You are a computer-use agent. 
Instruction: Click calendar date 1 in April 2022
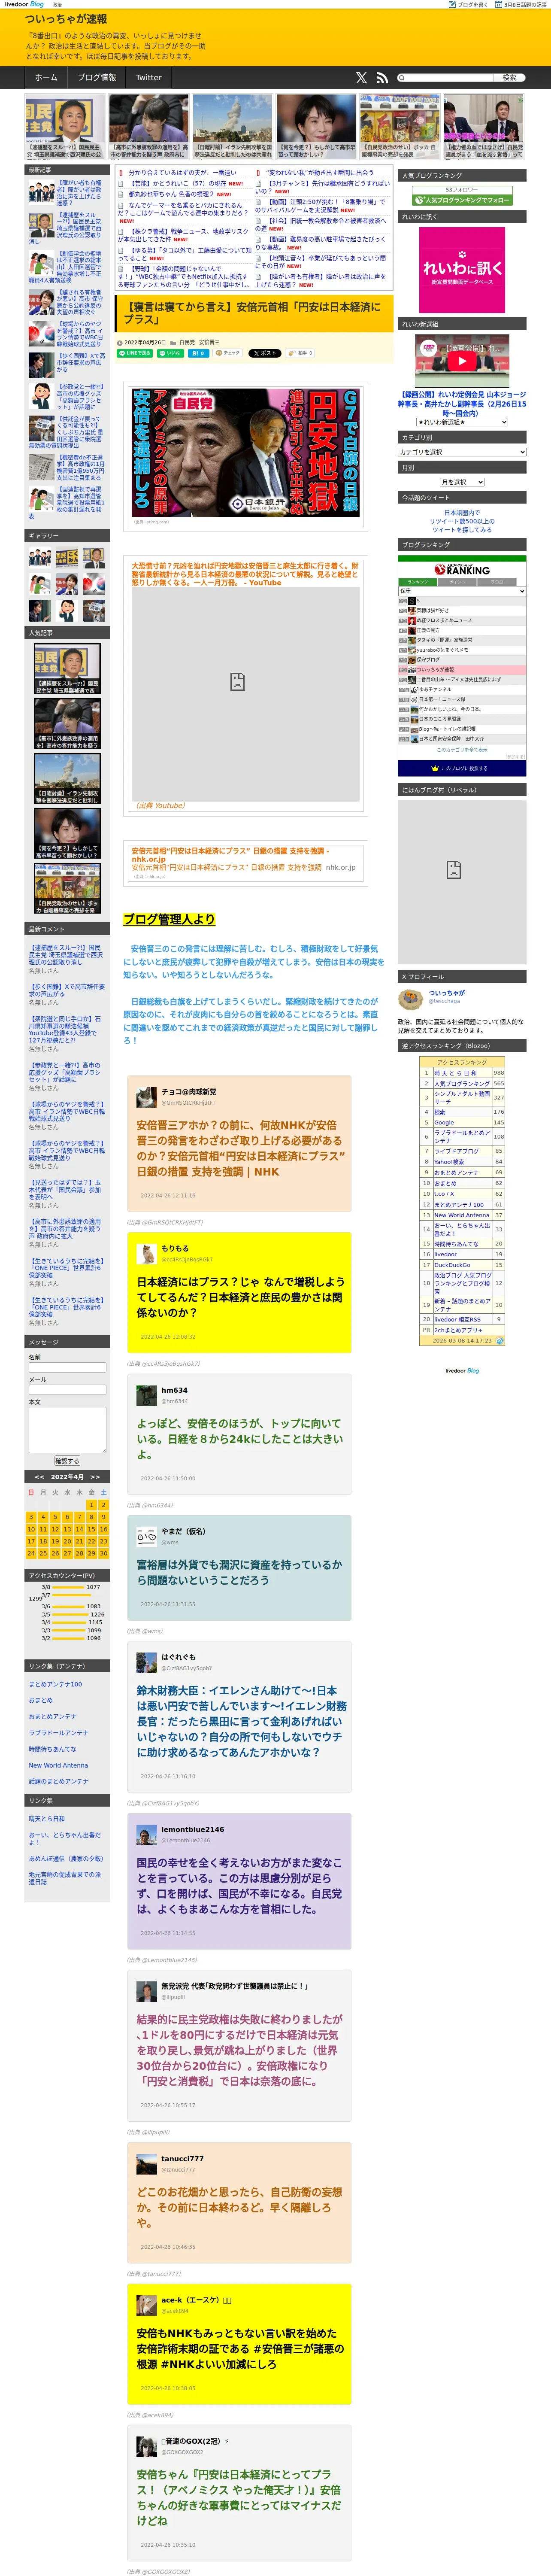91,1505
